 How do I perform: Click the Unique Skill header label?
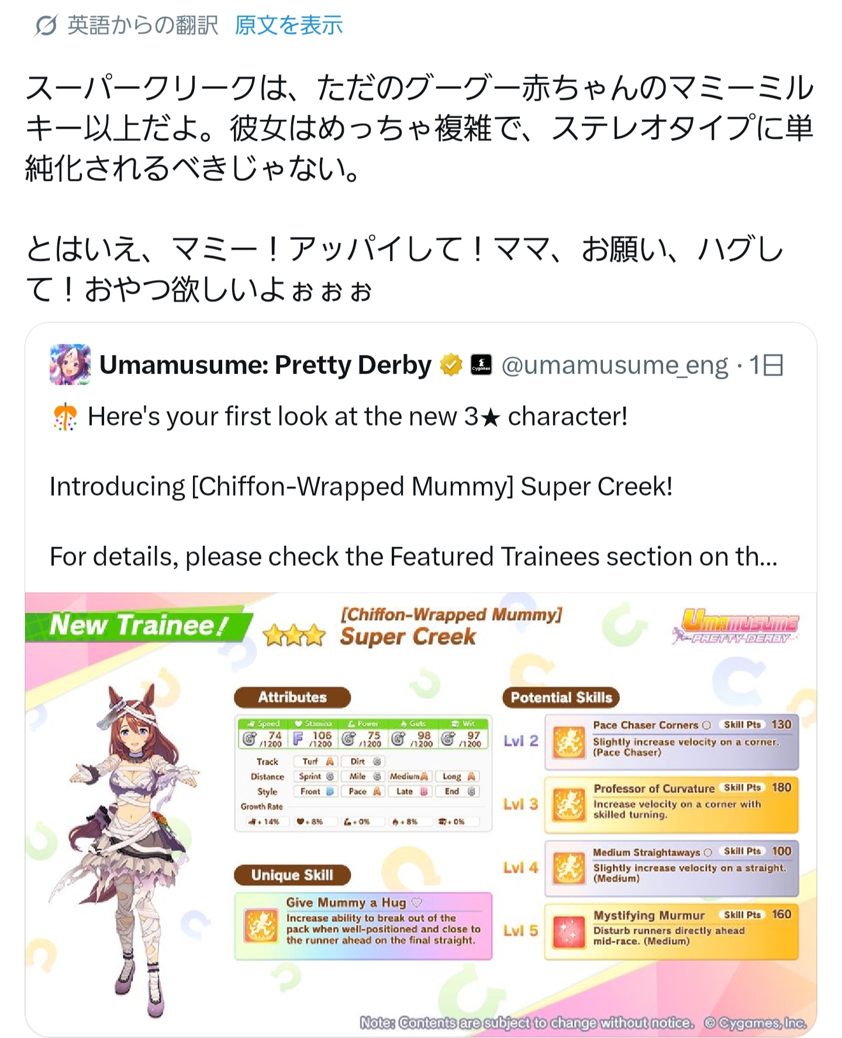[x=292, y=875]
